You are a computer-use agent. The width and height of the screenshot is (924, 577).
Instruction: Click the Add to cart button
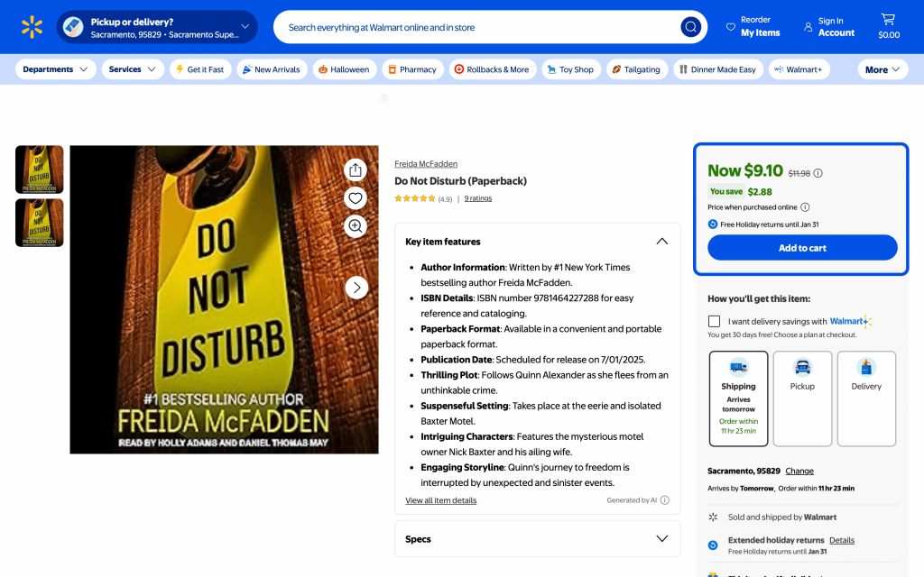802,248
